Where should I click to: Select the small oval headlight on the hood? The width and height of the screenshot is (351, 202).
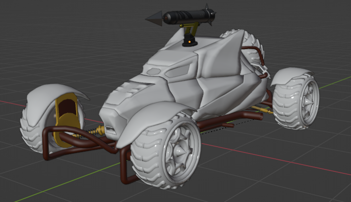pos(154,71)
